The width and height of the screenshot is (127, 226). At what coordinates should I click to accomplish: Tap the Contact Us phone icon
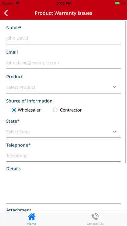95,217
